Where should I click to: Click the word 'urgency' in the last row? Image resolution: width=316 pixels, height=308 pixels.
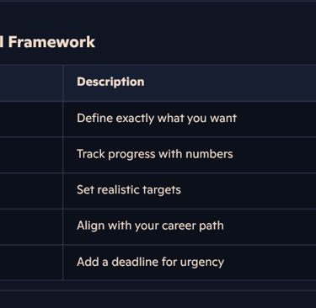(x=202, y=263)
